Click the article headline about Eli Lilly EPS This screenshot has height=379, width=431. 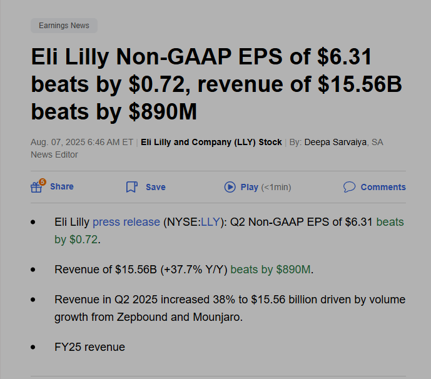(x=216, y=84)
